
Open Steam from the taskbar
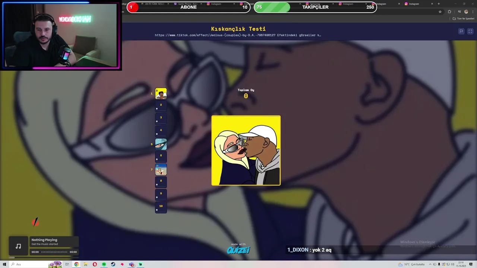point(113,264)
